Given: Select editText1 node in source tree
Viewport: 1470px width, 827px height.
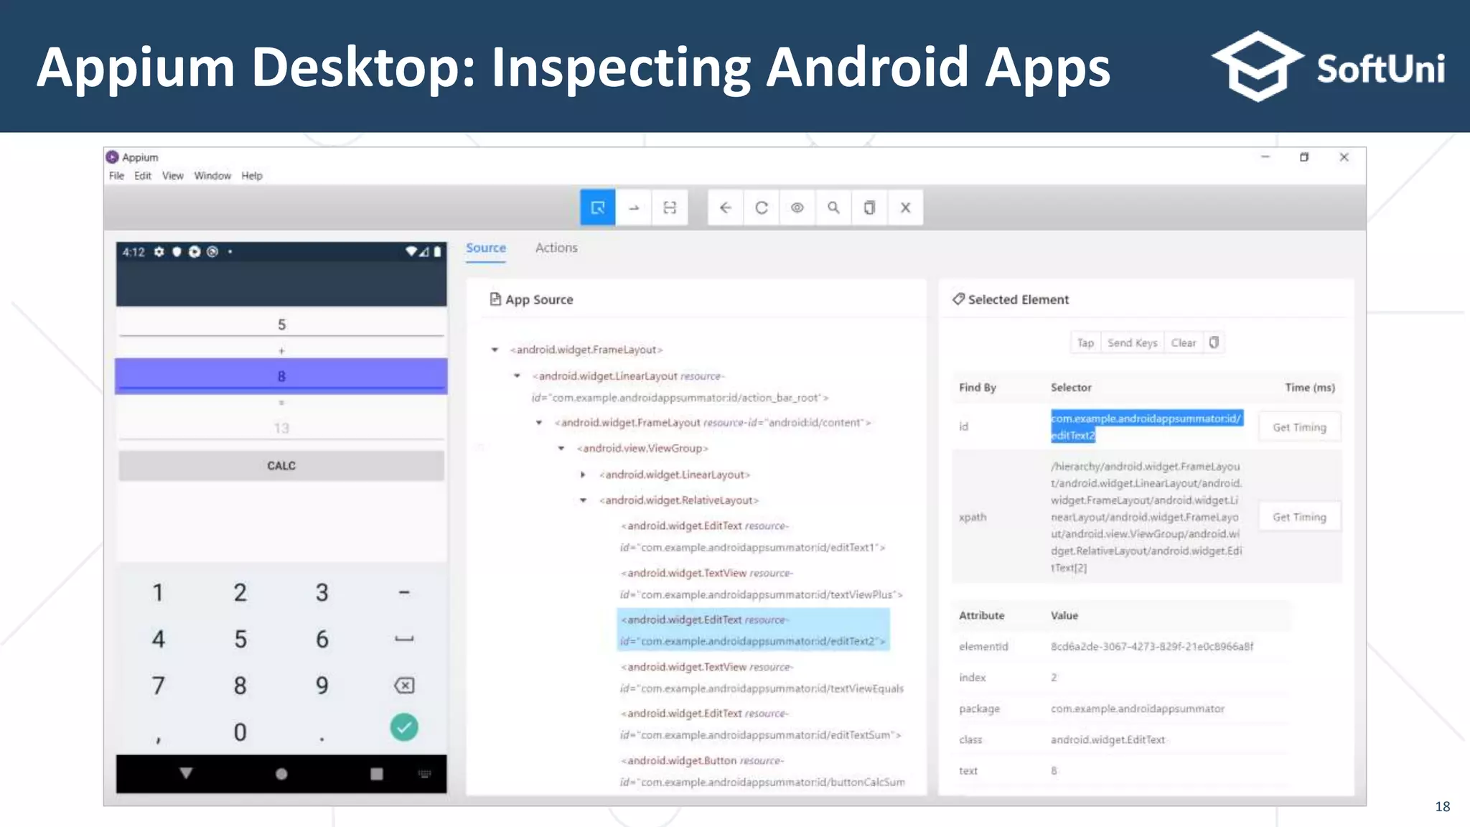Looking at the screenshot, I should coord(753,536).
